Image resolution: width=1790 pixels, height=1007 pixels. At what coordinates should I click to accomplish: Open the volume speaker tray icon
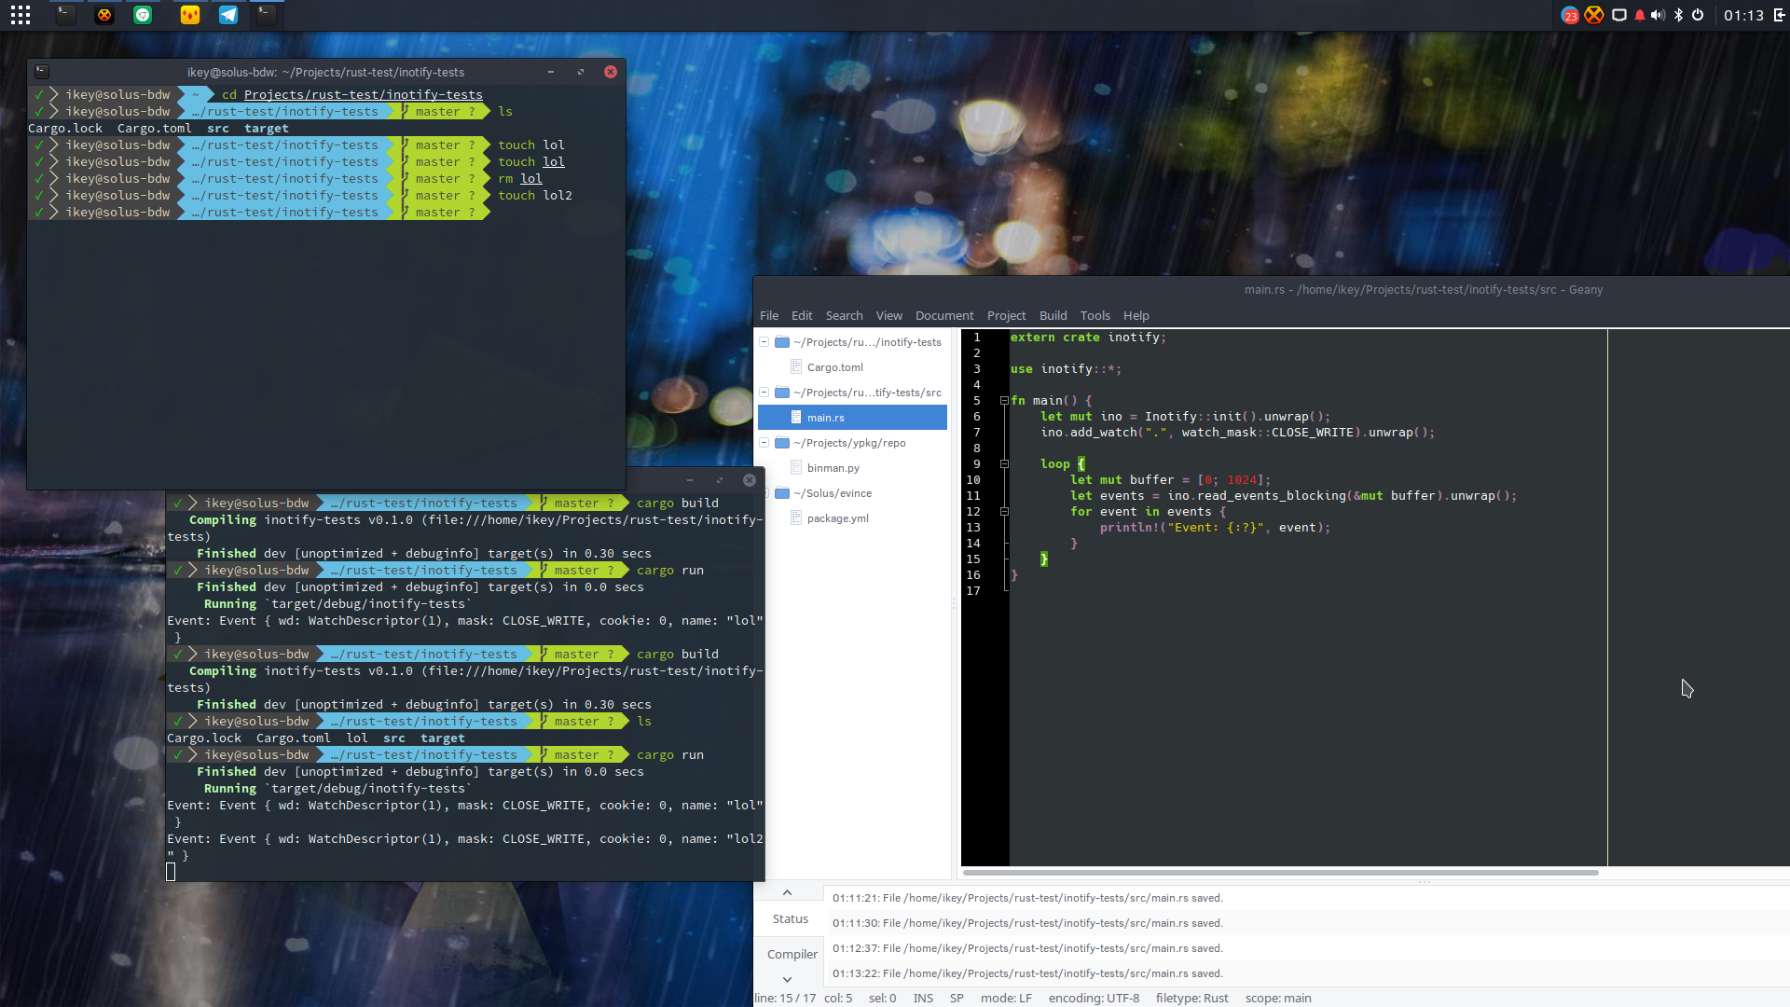pyautogui.click(x=1658, y=15)
